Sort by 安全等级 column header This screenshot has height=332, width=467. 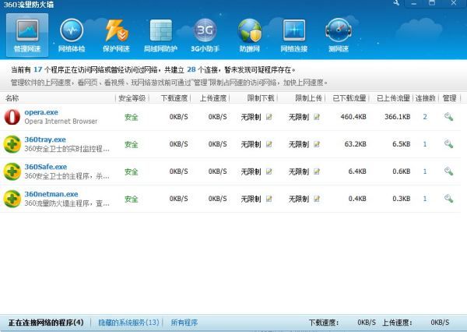[132, 98]
